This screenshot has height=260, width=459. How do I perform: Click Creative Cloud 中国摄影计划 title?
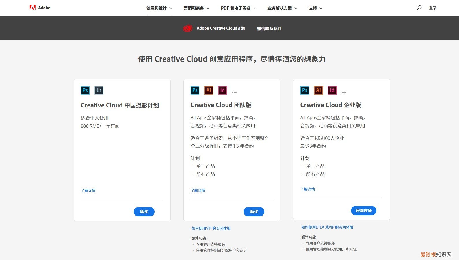pyautogui.click(x=120, y=105)
